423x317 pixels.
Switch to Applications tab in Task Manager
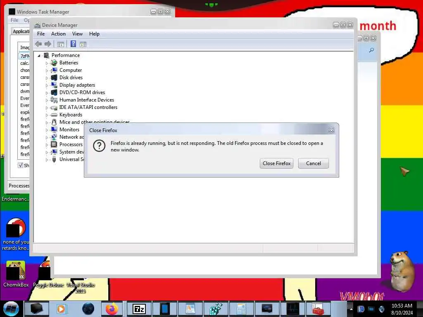[21, 31]
